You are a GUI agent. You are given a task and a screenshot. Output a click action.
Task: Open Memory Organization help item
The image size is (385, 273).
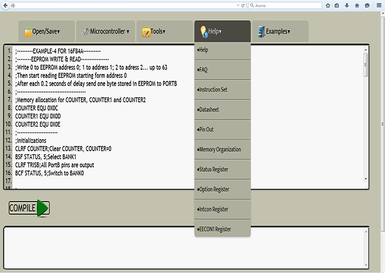pyautogui.click(x=222, y=149)
